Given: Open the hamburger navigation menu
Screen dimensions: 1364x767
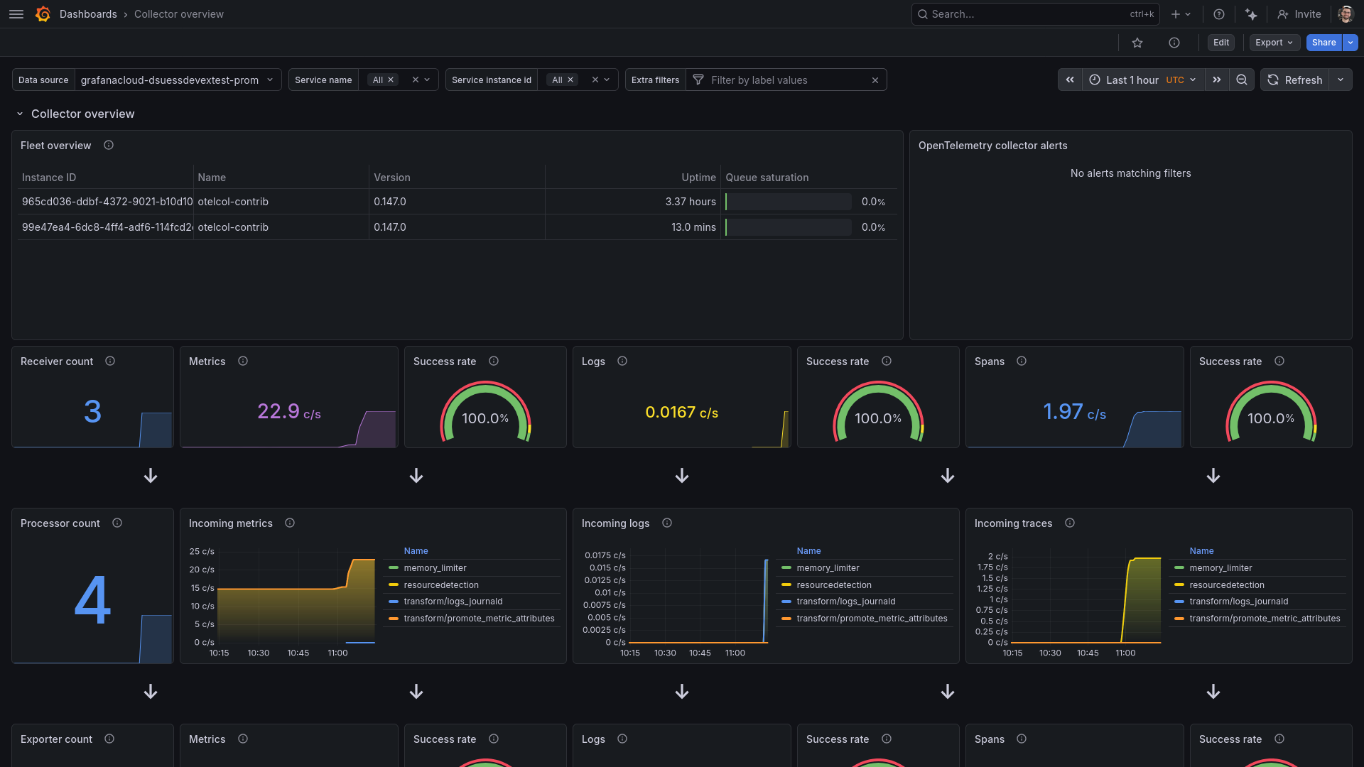Looking at the screenshot, I should [16, 14].
